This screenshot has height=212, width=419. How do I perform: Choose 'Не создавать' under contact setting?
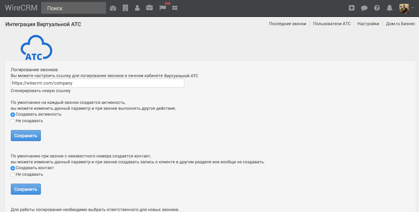[x=13, y=174]
